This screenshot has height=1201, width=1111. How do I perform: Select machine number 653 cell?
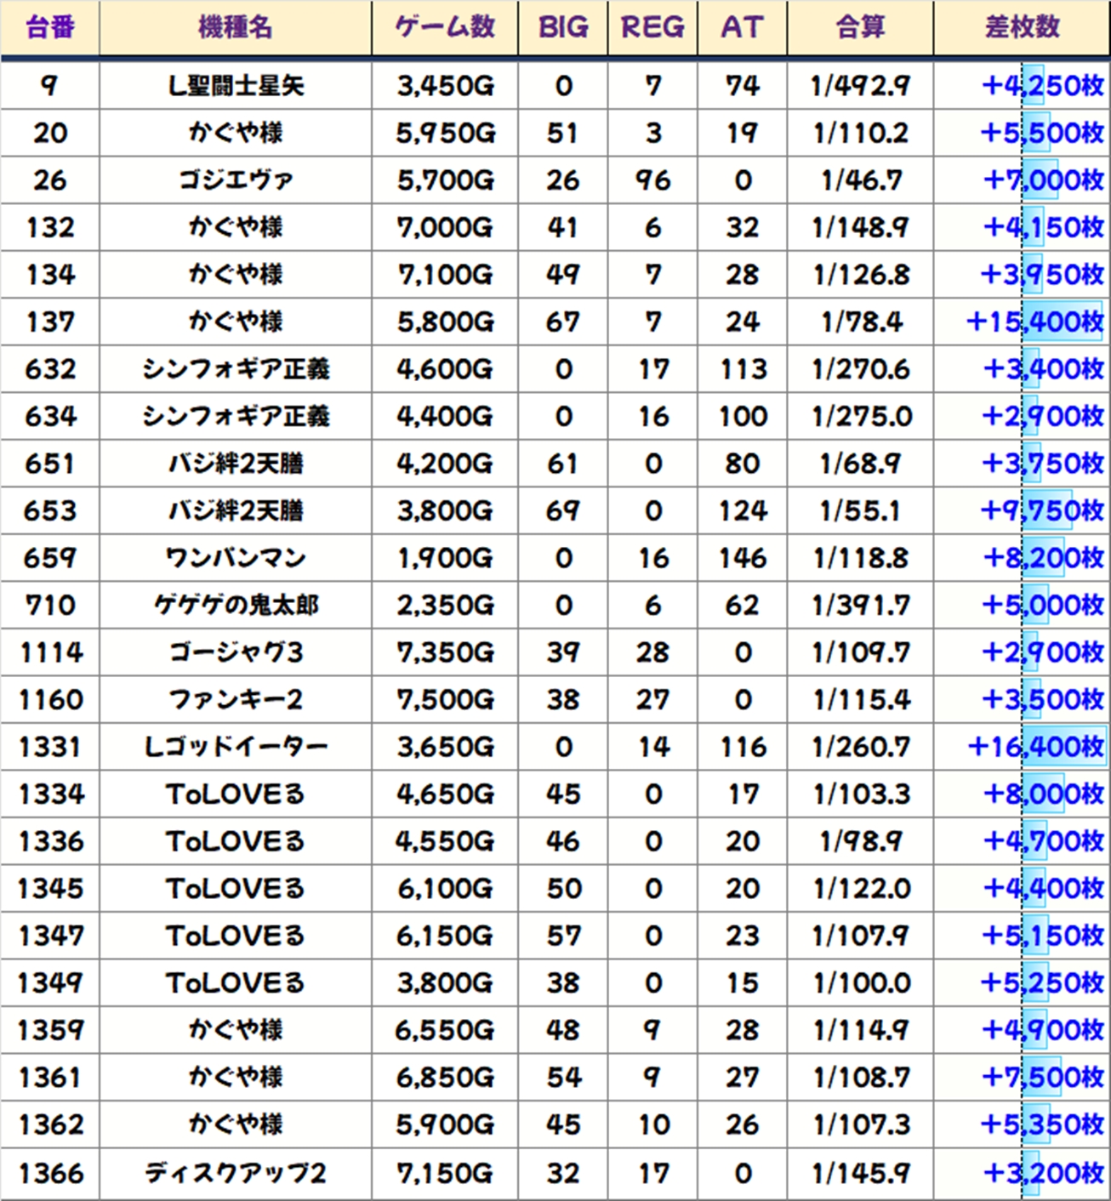[x=49, y=510]
